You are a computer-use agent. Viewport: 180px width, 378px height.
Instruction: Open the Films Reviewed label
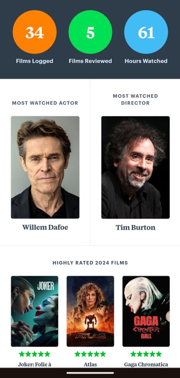[90, 61]
